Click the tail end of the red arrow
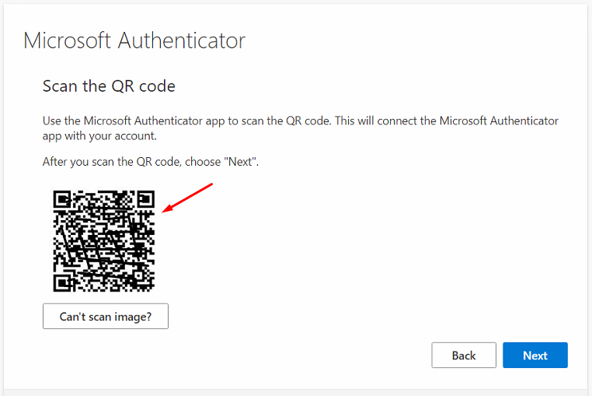 (x=211, y=184)
